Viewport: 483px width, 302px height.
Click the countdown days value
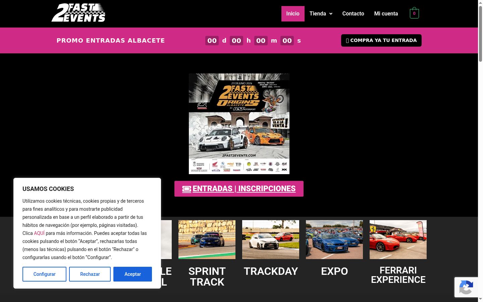click(x=212, y=41)
